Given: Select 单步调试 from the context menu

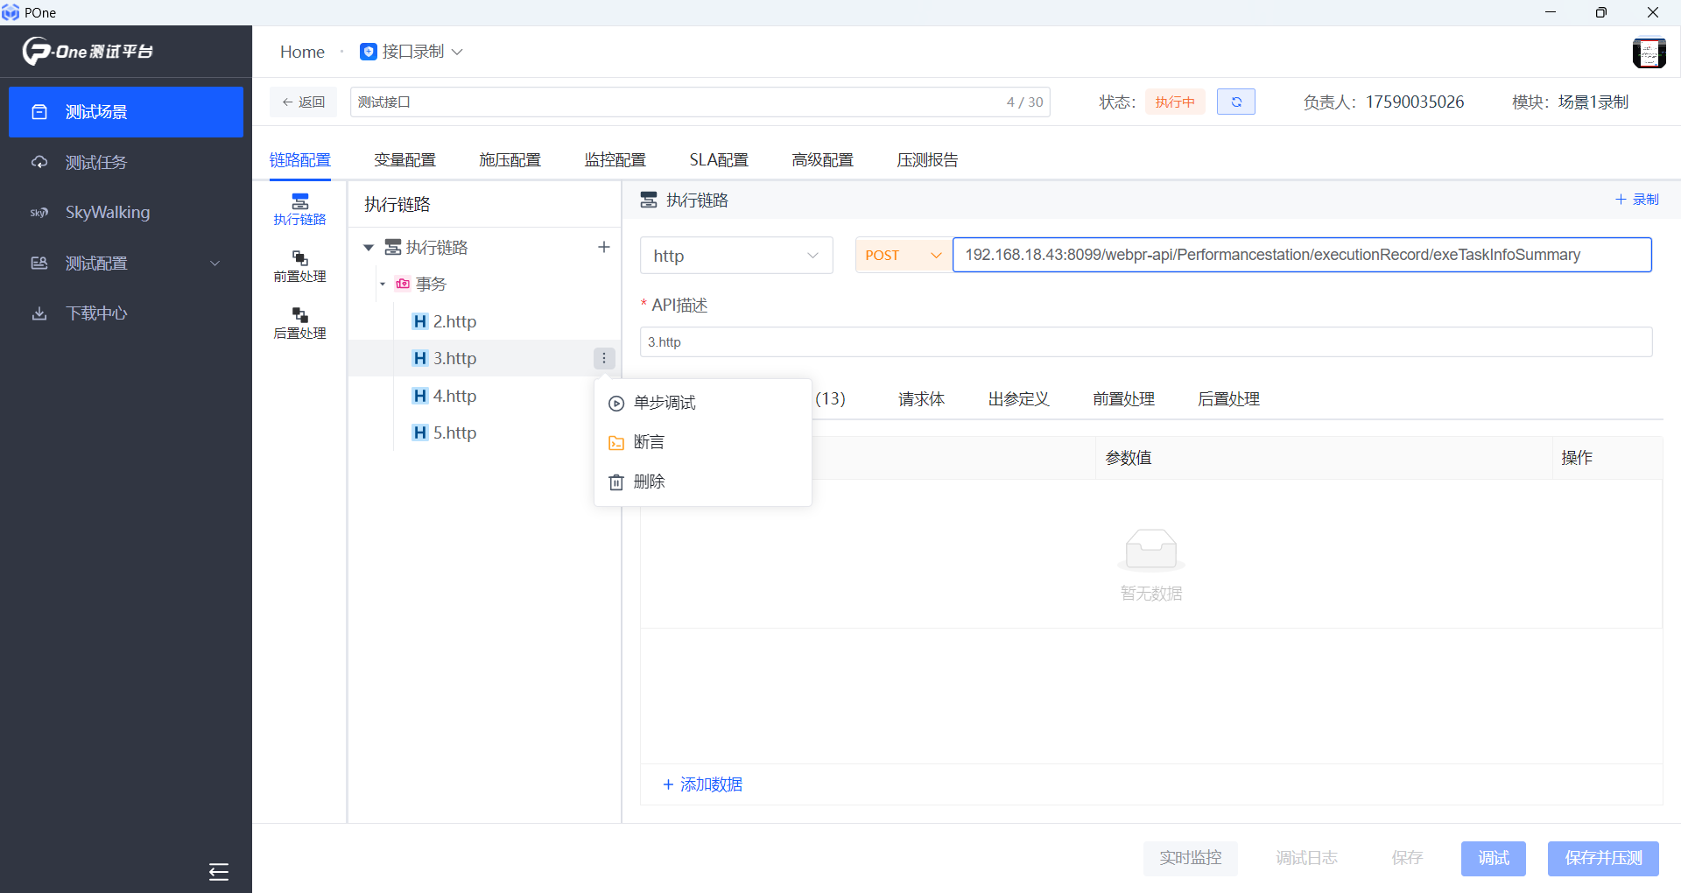Looking at the screenshot, I should [664, 403].
